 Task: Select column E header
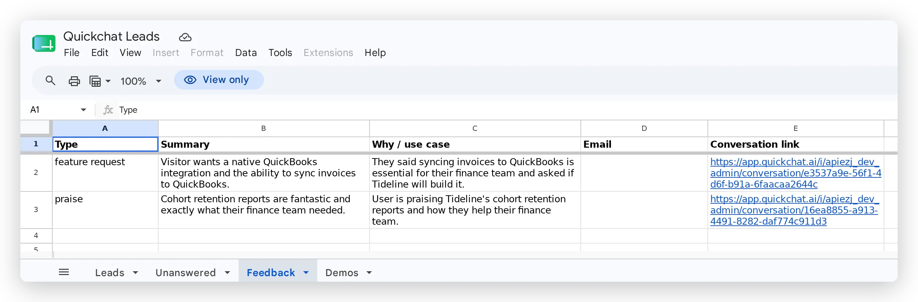tap(796, 128)
